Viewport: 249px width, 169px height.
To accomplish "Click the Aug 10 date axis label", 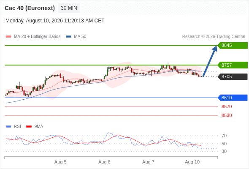I will 192,162.
